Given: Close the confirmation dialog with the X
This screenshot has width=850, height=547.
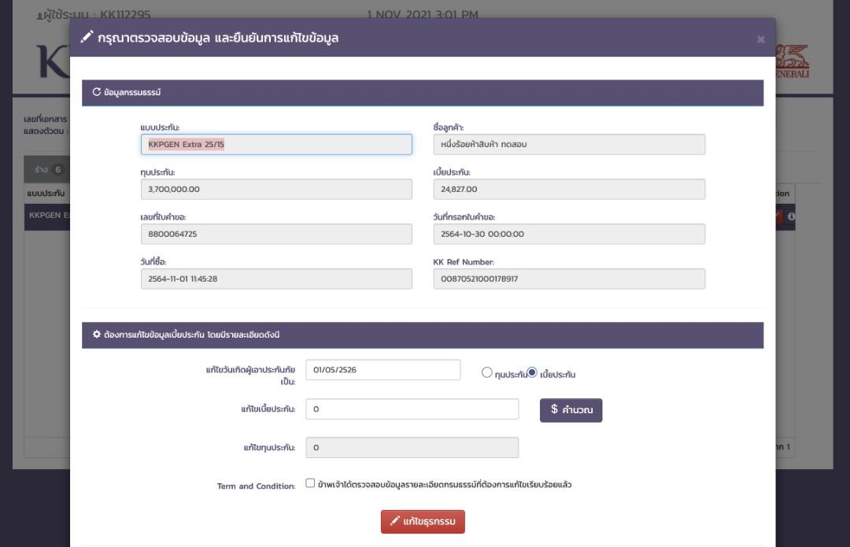Looking at the screenshot, I should [x=760, y=39].
